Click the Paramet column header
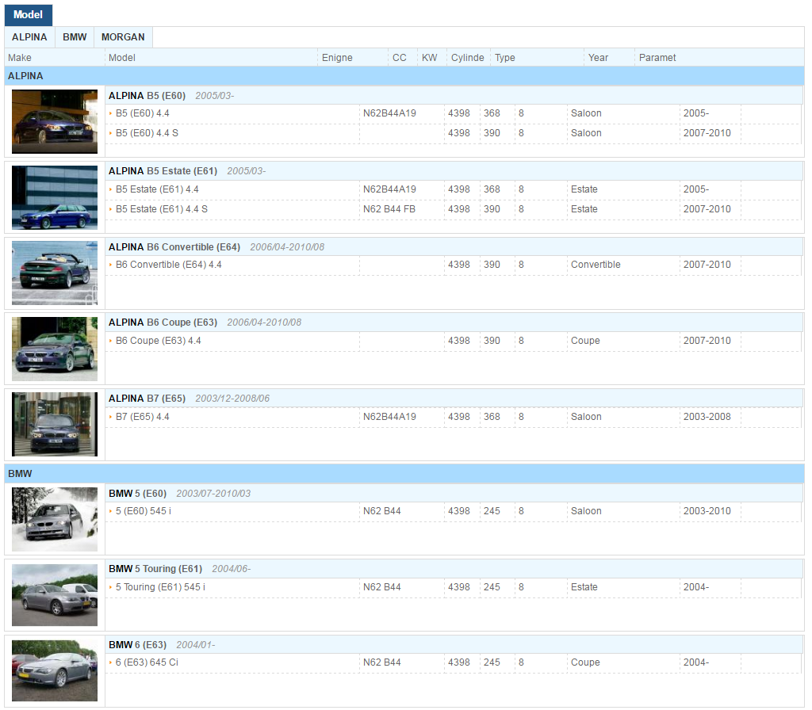Screen dimensions: 812x710 (x=657, y=57)
